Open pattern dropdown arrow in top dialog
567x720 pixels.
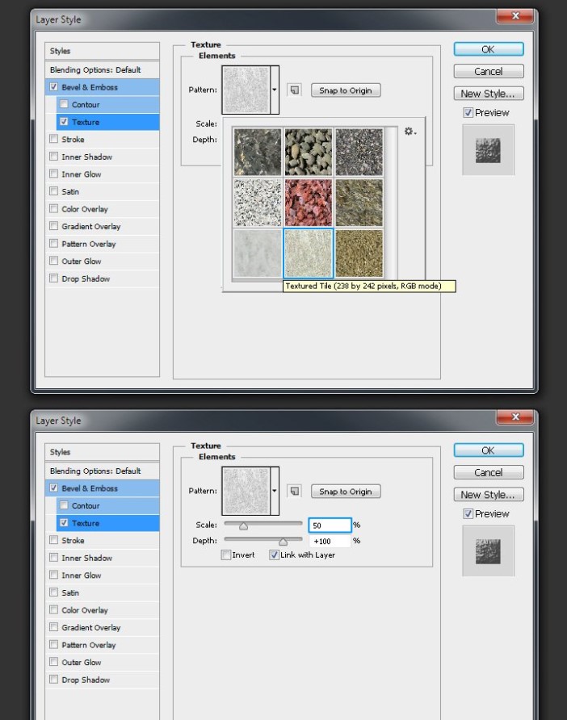(275, 90)
